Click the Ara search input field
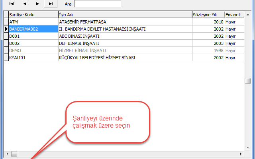Image resolution: width=255 pixels, height=159 pixels. point(98,4)
